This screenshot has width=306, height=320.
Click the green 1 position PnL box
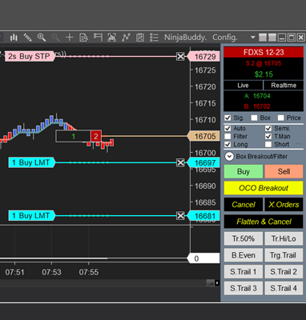(73, 137)
